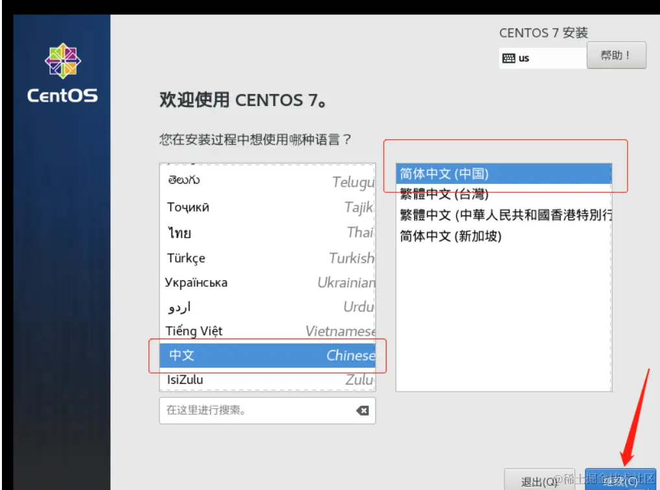Click the blue continue button

coord(620,480)
